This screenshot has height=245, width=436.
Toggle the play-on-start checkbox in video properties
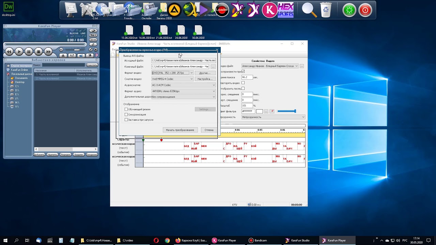point(243,71)
